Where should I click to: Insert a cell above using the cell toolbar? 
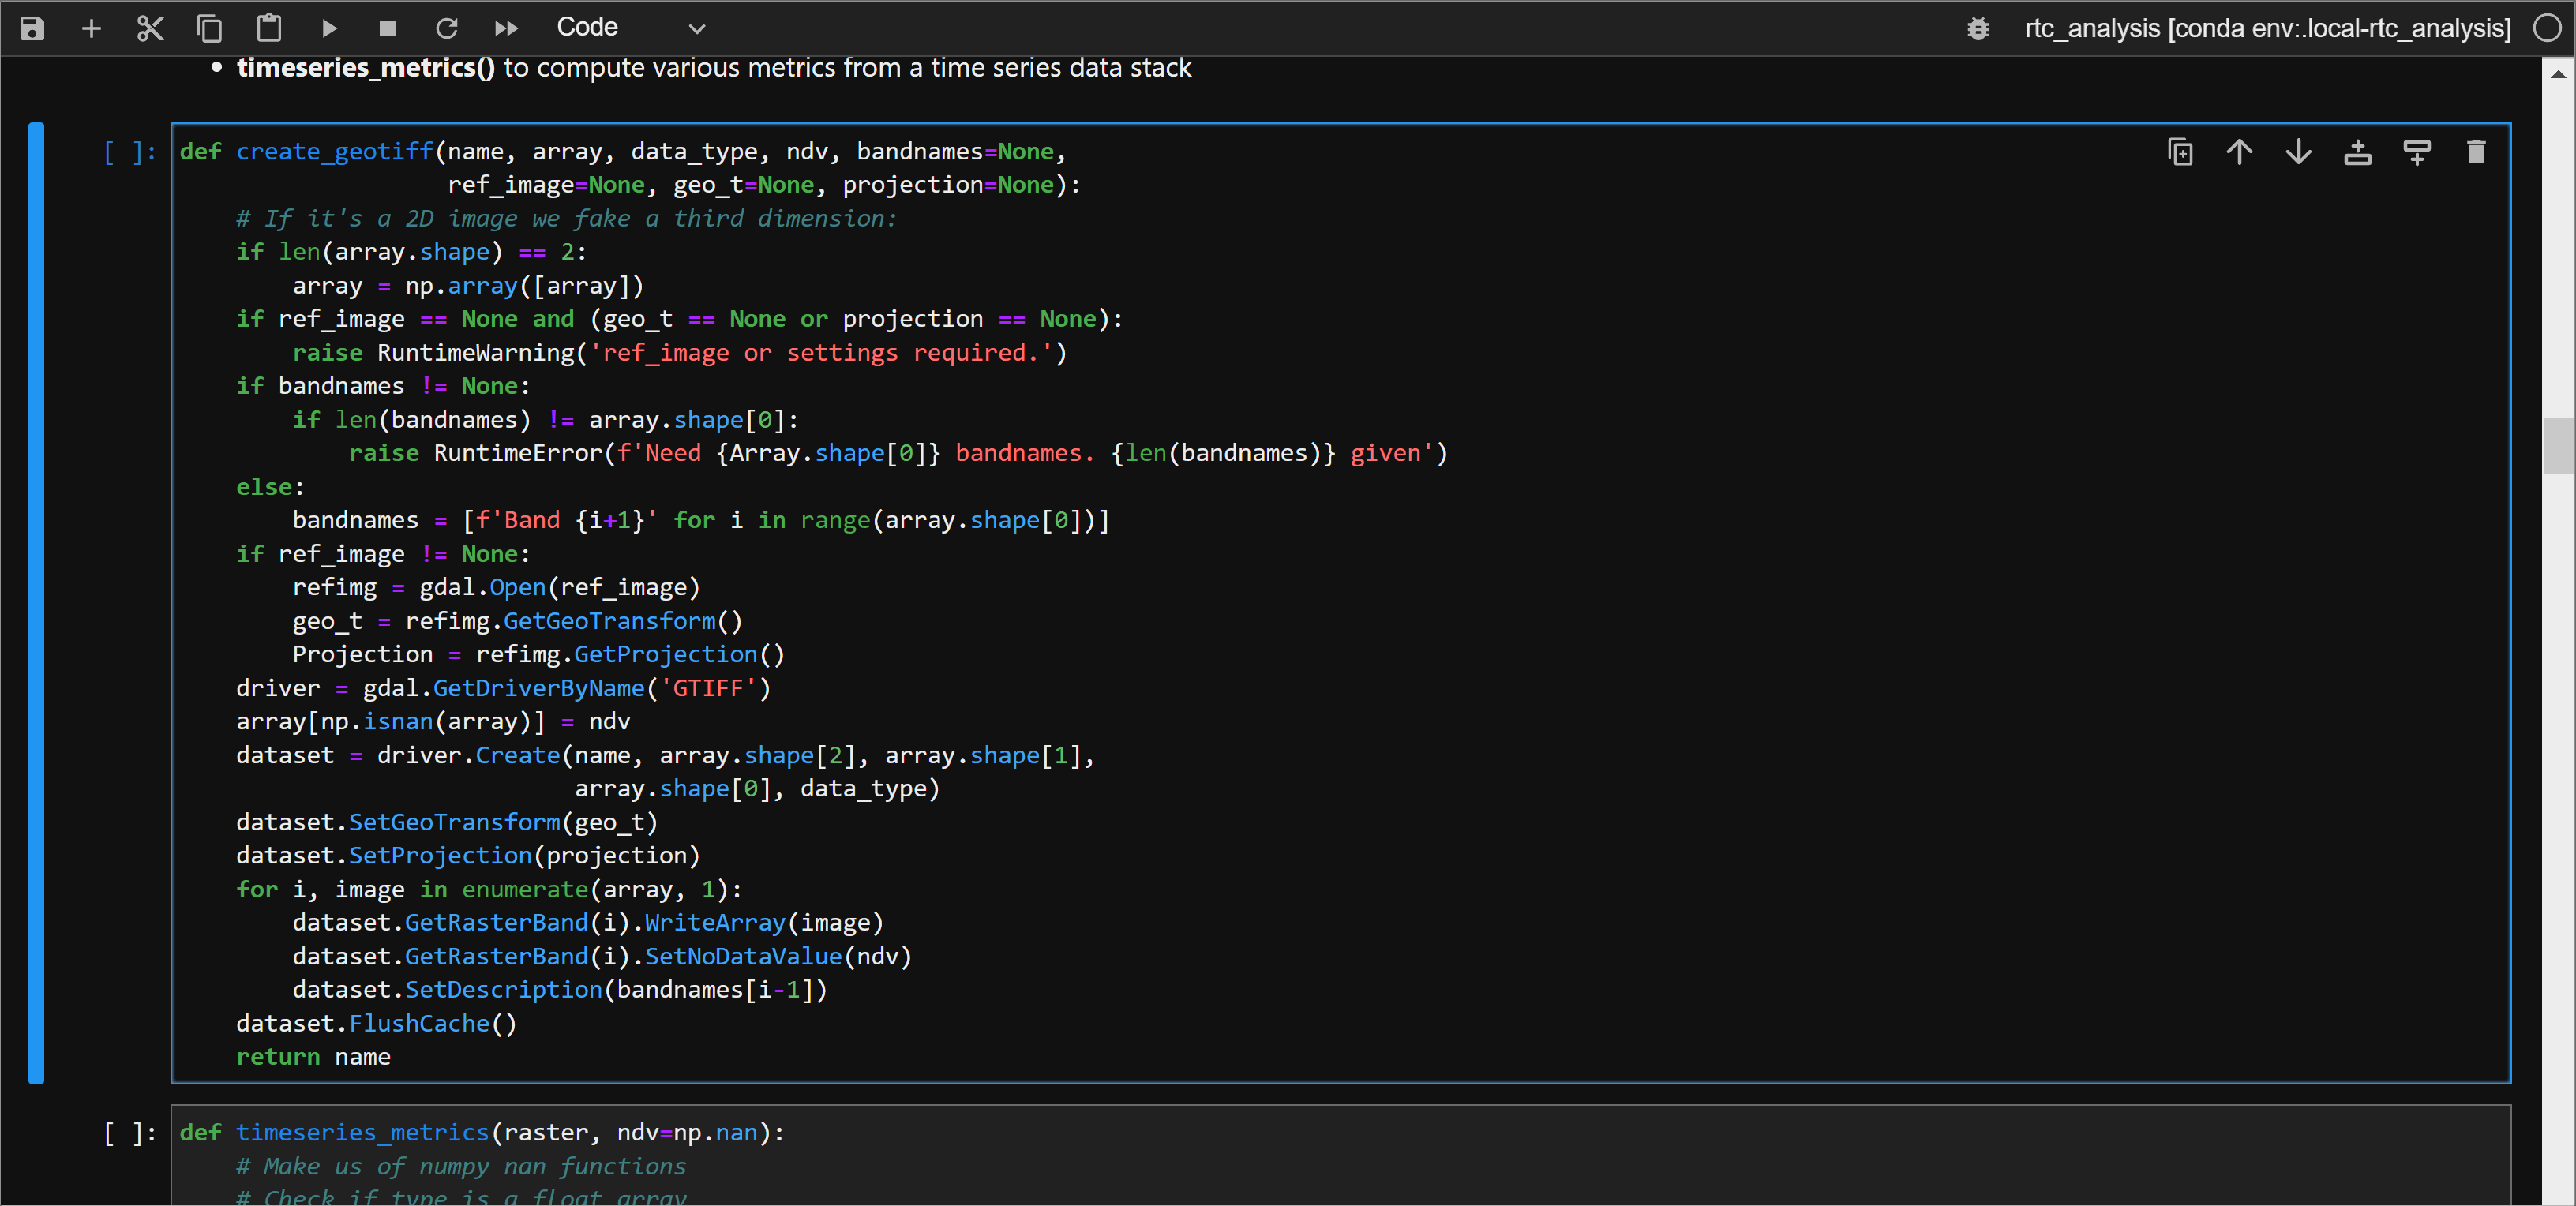(2358, 152)
